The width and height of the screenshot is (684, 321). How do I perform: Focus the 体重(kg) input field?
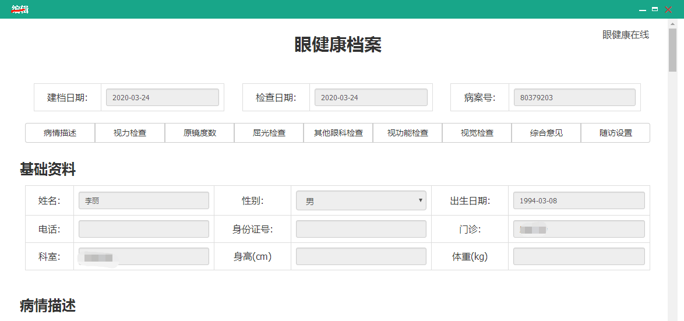point(579,256)
